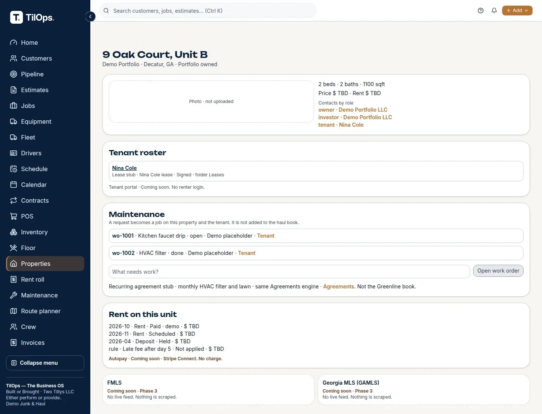542x414 pixels.
Task: Click the Route planner map icon
Action: (14, 311)
